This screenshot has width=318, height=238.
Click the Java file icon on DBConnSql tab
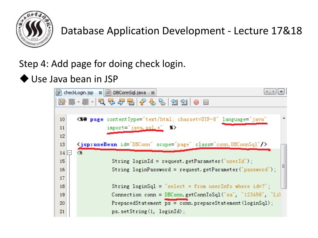tap(108, 92)
